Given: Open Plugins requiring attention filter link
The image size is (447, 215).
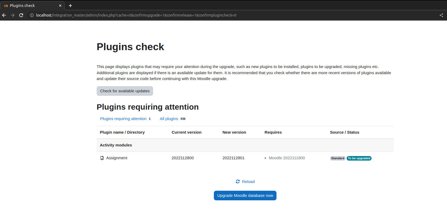Looking at the screenshot, I should (x=123, y=119).
